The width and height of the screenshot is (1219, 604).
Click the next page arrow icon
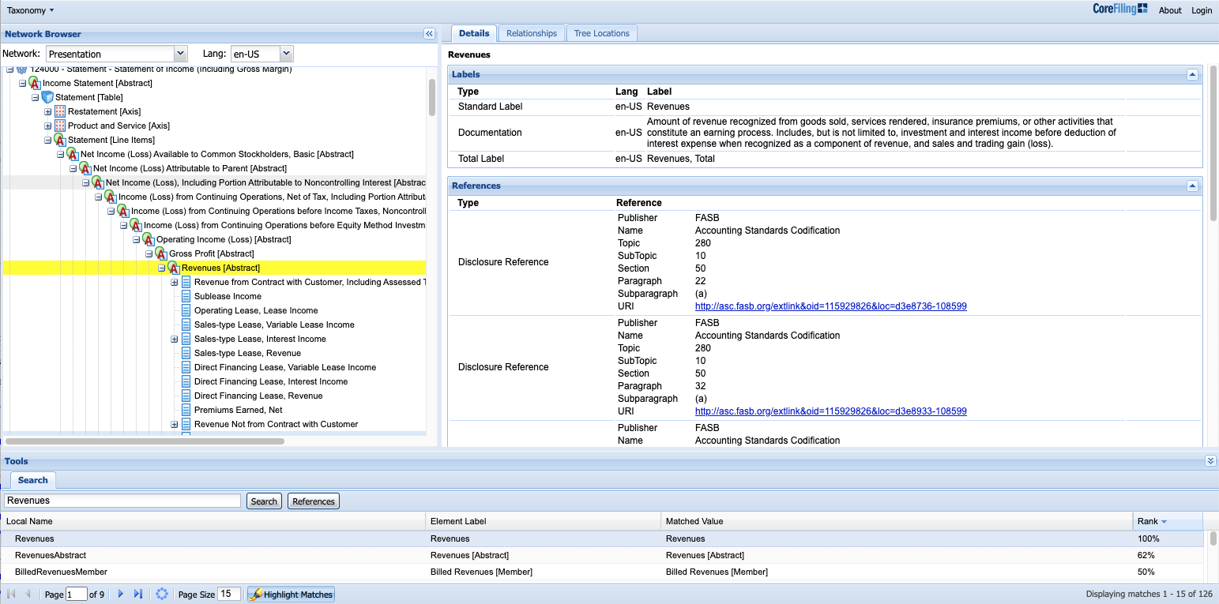[x=120, y=594]
